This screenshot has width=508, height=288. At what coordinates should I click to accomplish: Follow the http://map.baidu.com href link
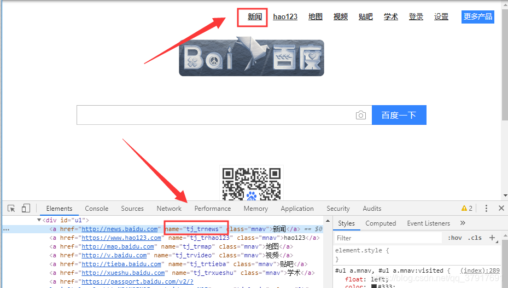pos(118,246)
